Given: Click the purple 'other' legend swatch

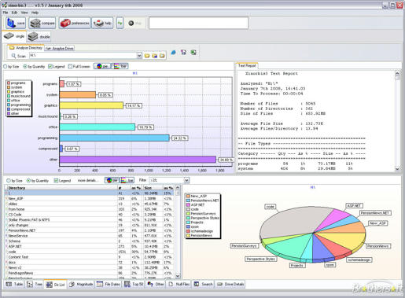Looking at the screenshot, I should click(9, 113).
